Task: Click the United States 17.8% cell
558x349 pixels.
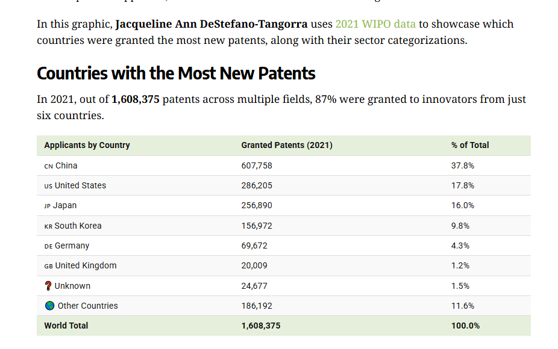Action: click(463, 185)
